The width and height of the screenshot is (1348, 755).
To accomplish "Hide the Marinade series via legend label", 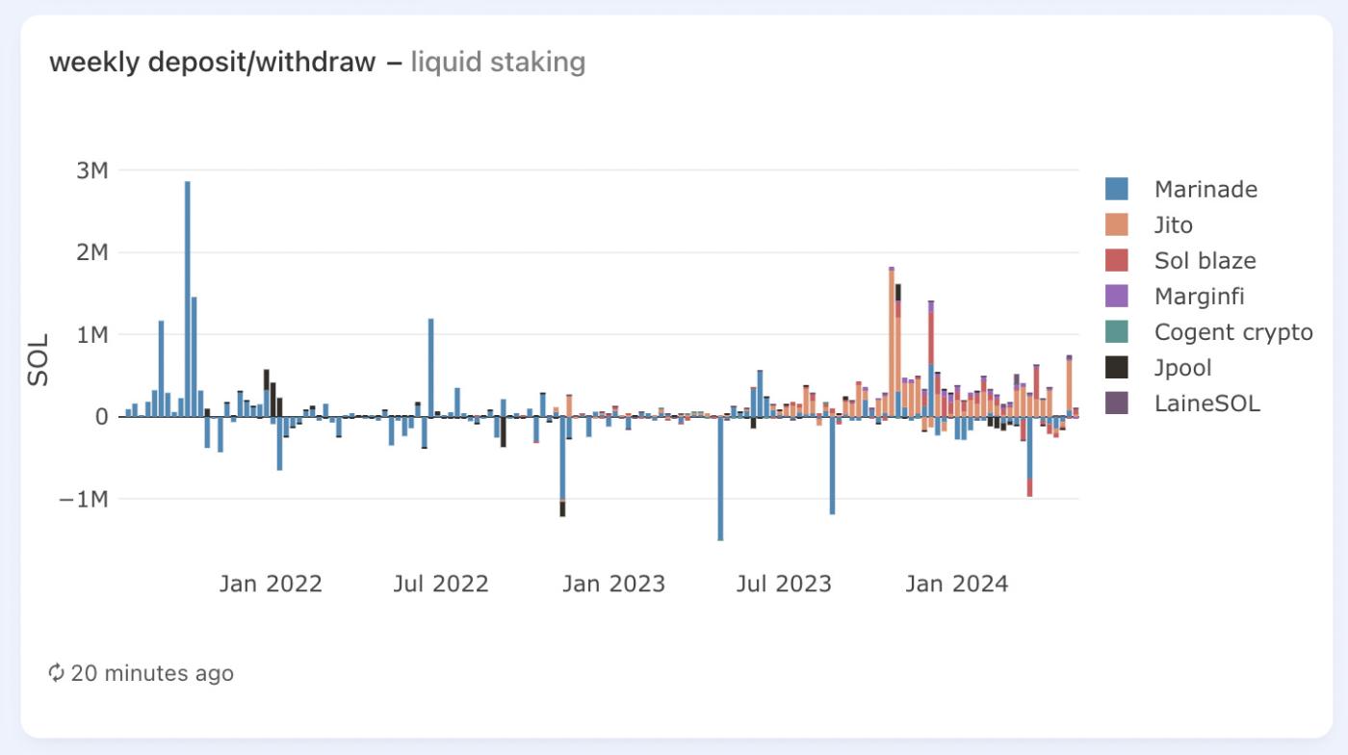I will [x=1205, y=189].
